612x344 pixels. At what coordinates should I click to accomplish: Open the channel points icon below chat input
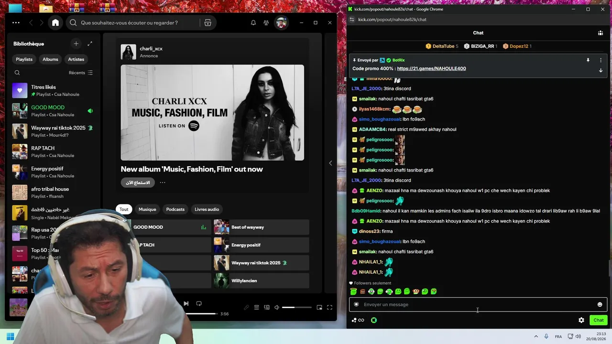coord(358,320)
